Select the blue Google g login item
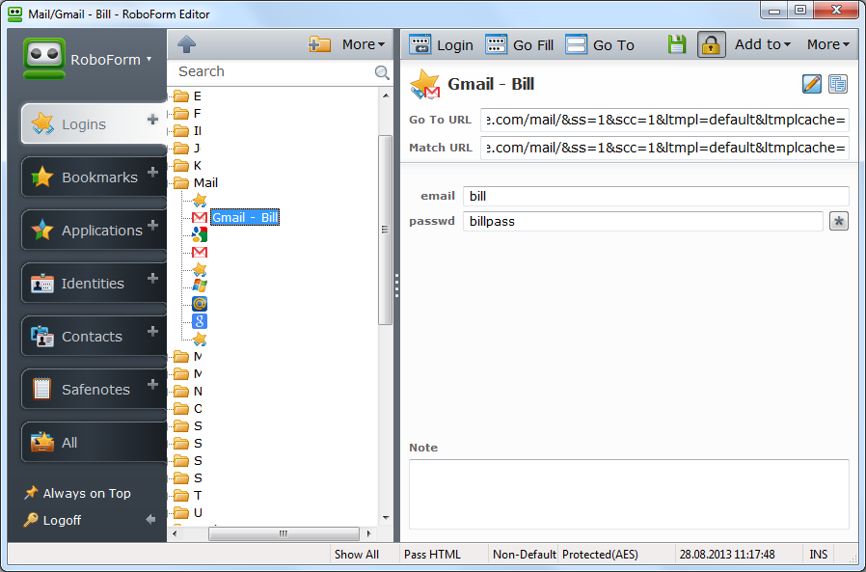The width and height of the screenshot is (866, 572). tap(200, 321)
